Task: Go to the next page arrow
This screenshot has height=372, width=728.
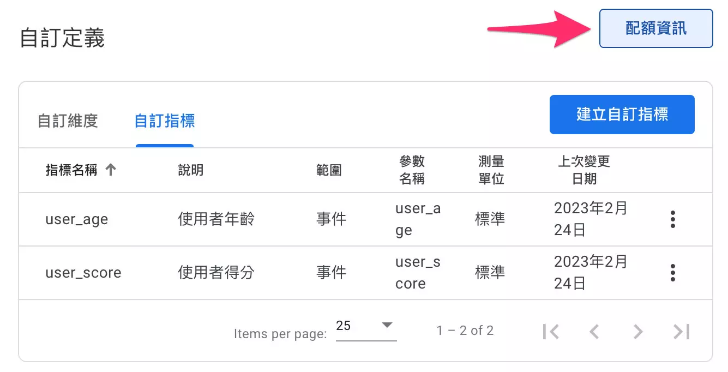Action: click(x=637, y=331)
